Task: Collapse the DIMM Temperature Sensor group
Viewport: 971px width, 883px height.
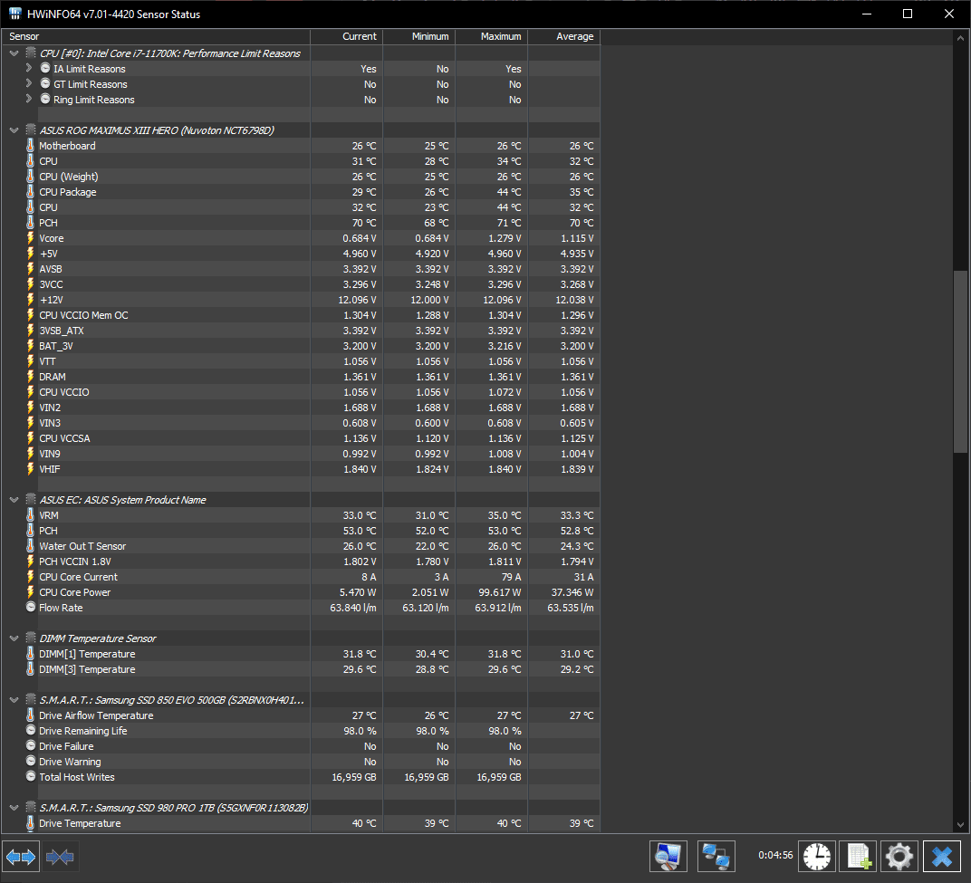Action: pos(14,638)
